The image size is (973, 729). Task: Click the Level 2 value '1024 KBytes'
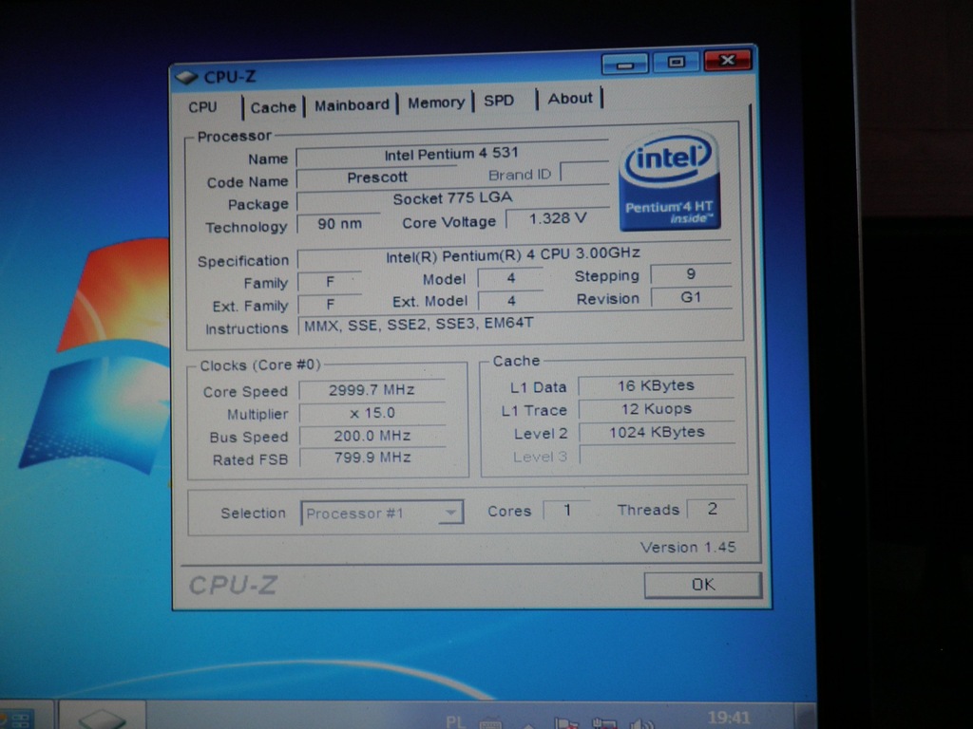[x=658, y=432]
